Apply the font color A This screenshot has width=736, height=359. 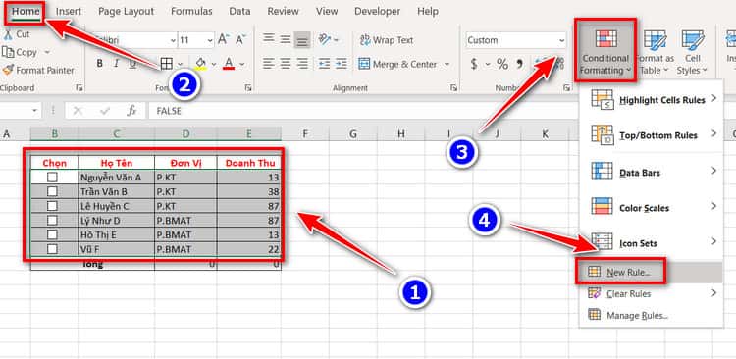[229, 64]
